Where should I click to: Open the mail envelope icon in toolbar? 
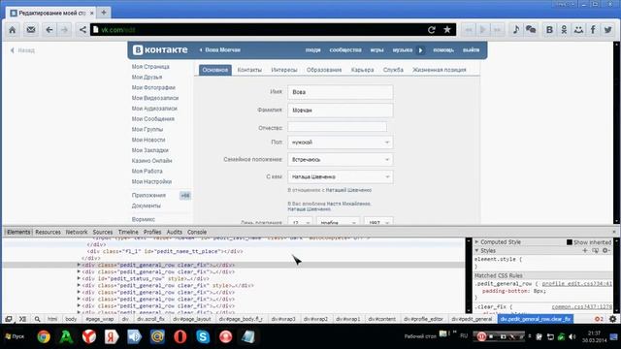point(30,30)
